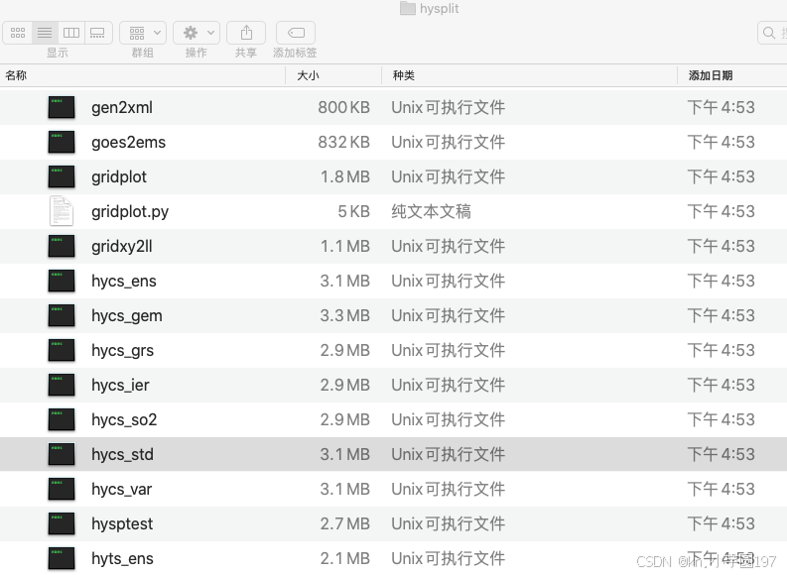Select the gridplot.py document icon

pyautogui.click(x=62, y=211)
